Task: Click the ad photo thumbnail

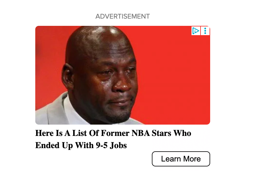Action: pos(123,75)
